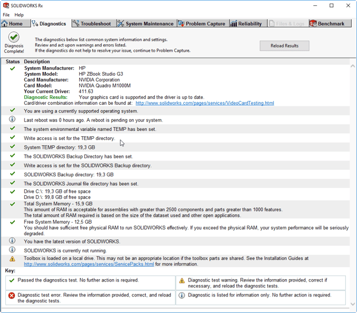Select the 'HP ZBook Studio G3' text
Image resolution: width=357 pixels, height=313 pixels.
tap(101, 74)
